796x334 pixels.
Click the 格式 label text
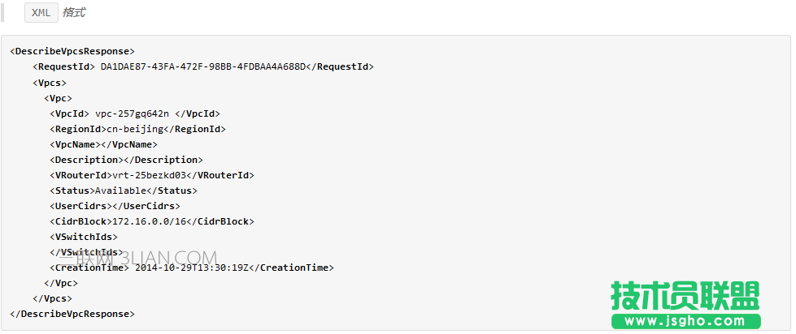(73, 13)
